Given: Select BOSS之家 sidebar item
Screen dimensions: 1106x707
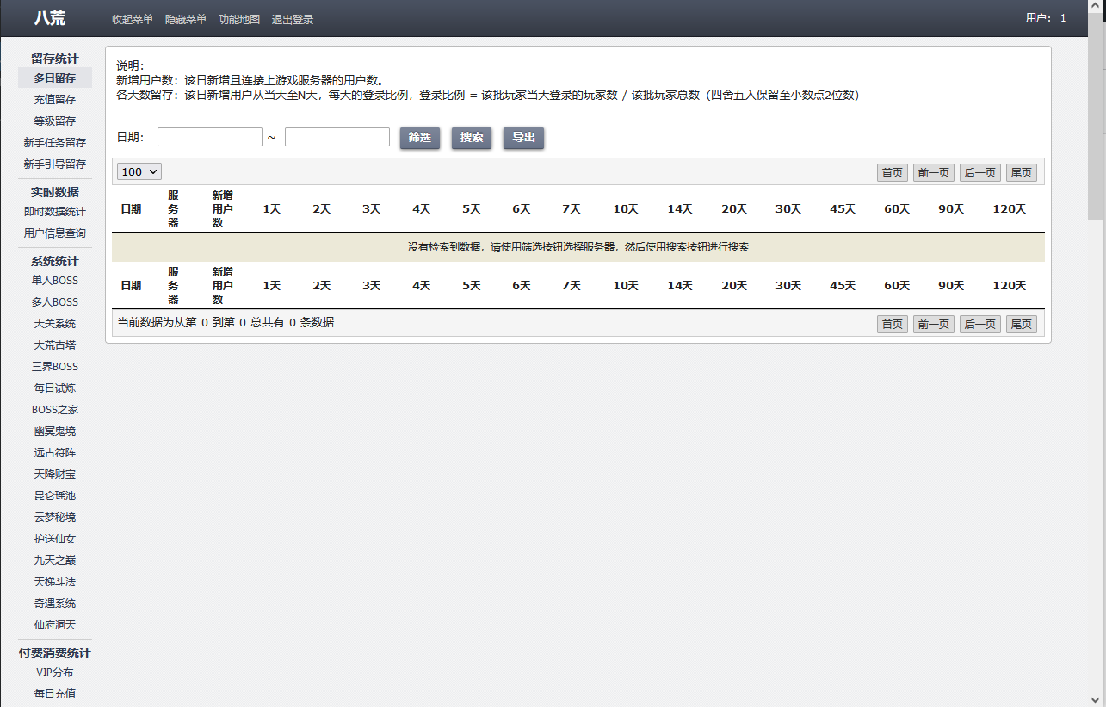Looking at the screenshot, I should pos(55,409).
